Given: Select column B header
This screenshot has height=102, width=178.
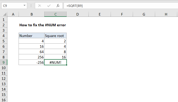Looking at the screenshot, I should coord(32,15).
